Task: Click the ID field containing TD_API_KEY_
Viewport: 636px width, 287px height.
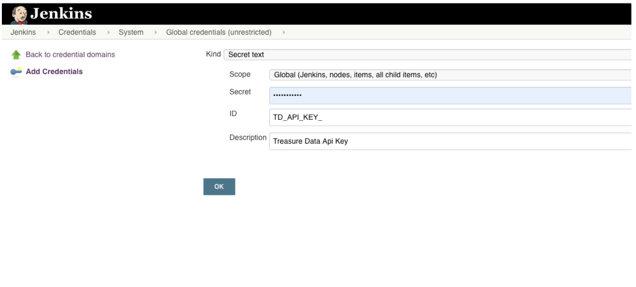Action: click(x=450, y=118)
